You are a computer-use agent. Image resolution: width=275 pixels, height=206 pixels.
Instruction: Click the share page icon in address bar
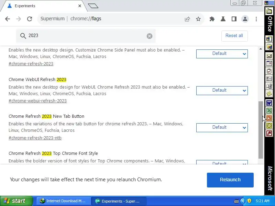pyautogui.click(x=187, y=19)
